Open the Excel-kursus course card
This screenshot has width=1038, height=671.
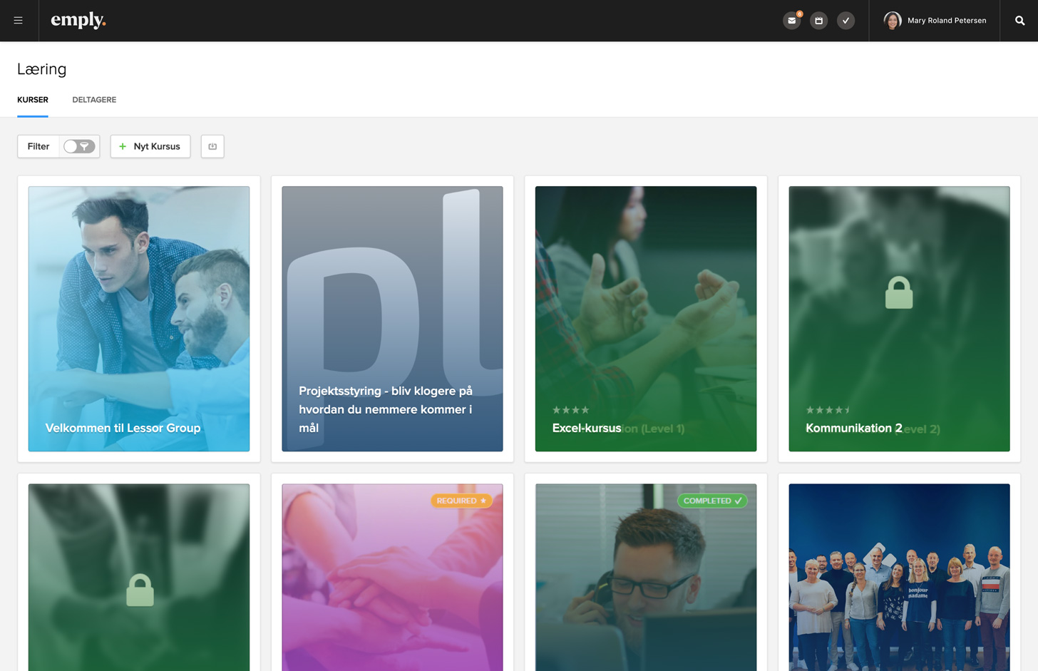click(646, 319)
